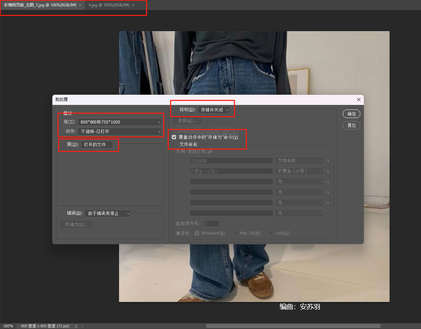The width and height of the screenshot is (421, 329).
Task: Toggle 覆盖动作中的"存储为"命令 checkbox
Action: tap(174, 137)
